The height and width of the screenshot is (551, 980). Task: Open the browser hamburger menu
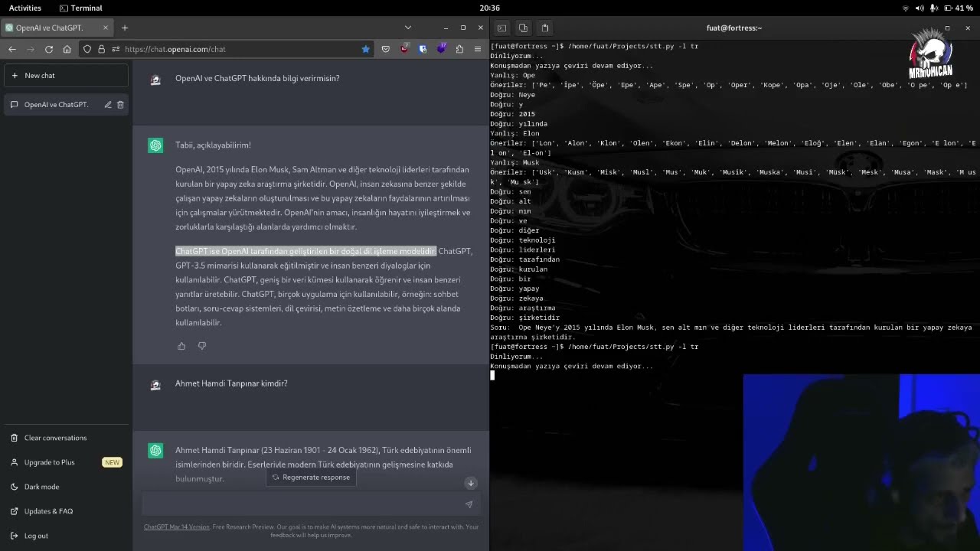478,49
